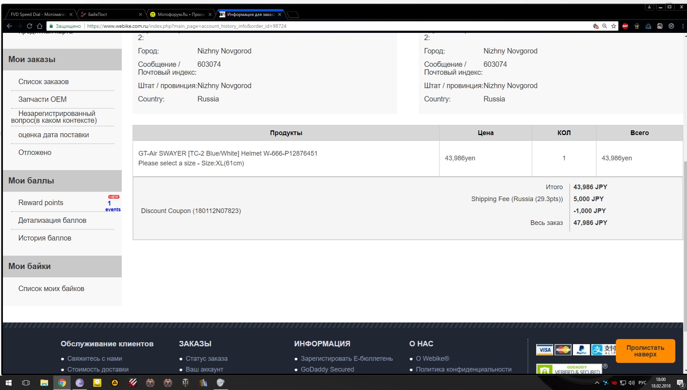The image size is (687, 390).
Task: Open the zoom magnifier icon in address bar
Action: coord(605,26)
